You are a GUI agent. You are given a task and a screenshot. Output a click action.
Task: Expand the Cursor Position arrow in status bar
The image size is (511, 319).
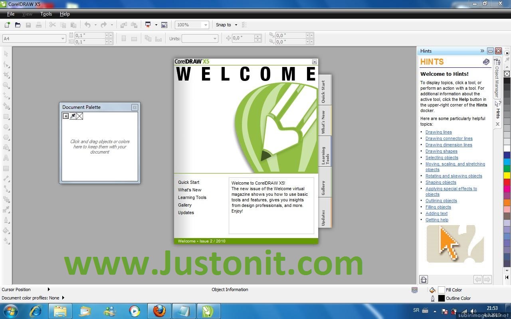(x=49, y=289)
